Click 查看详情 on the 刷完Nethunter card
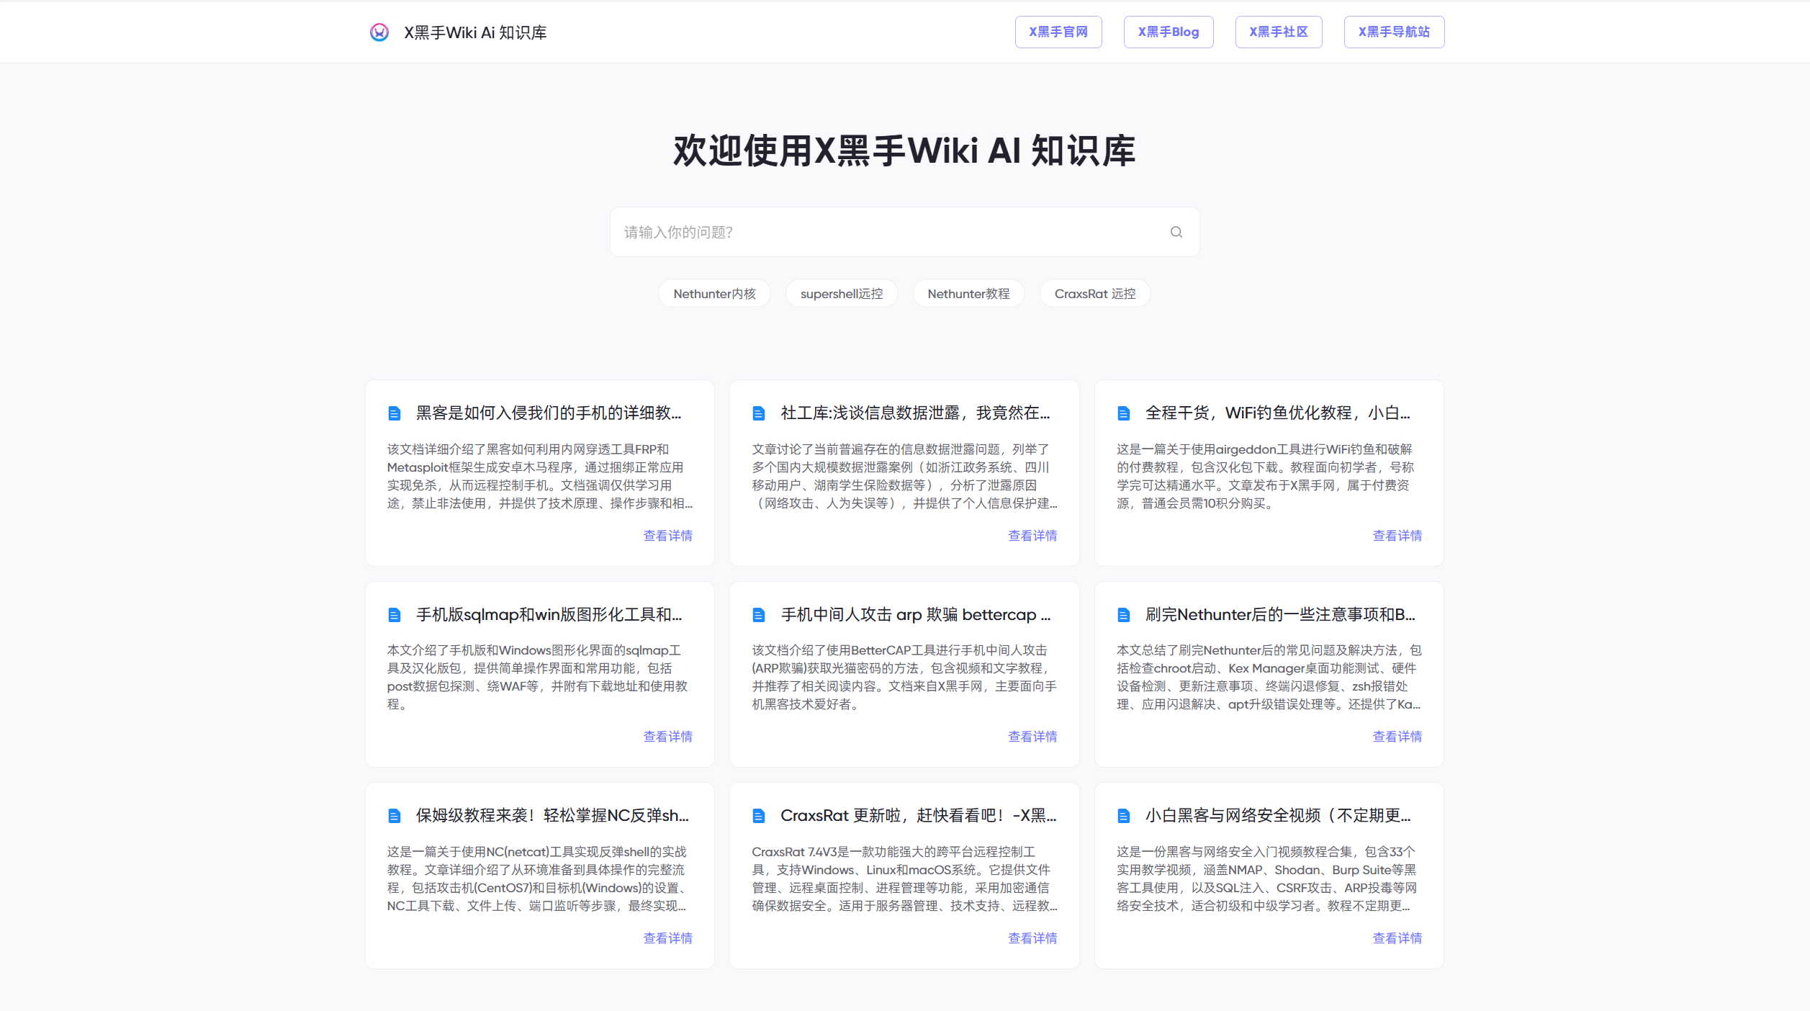This screenshot has height=1011, width=1810. coord(1397,737)
